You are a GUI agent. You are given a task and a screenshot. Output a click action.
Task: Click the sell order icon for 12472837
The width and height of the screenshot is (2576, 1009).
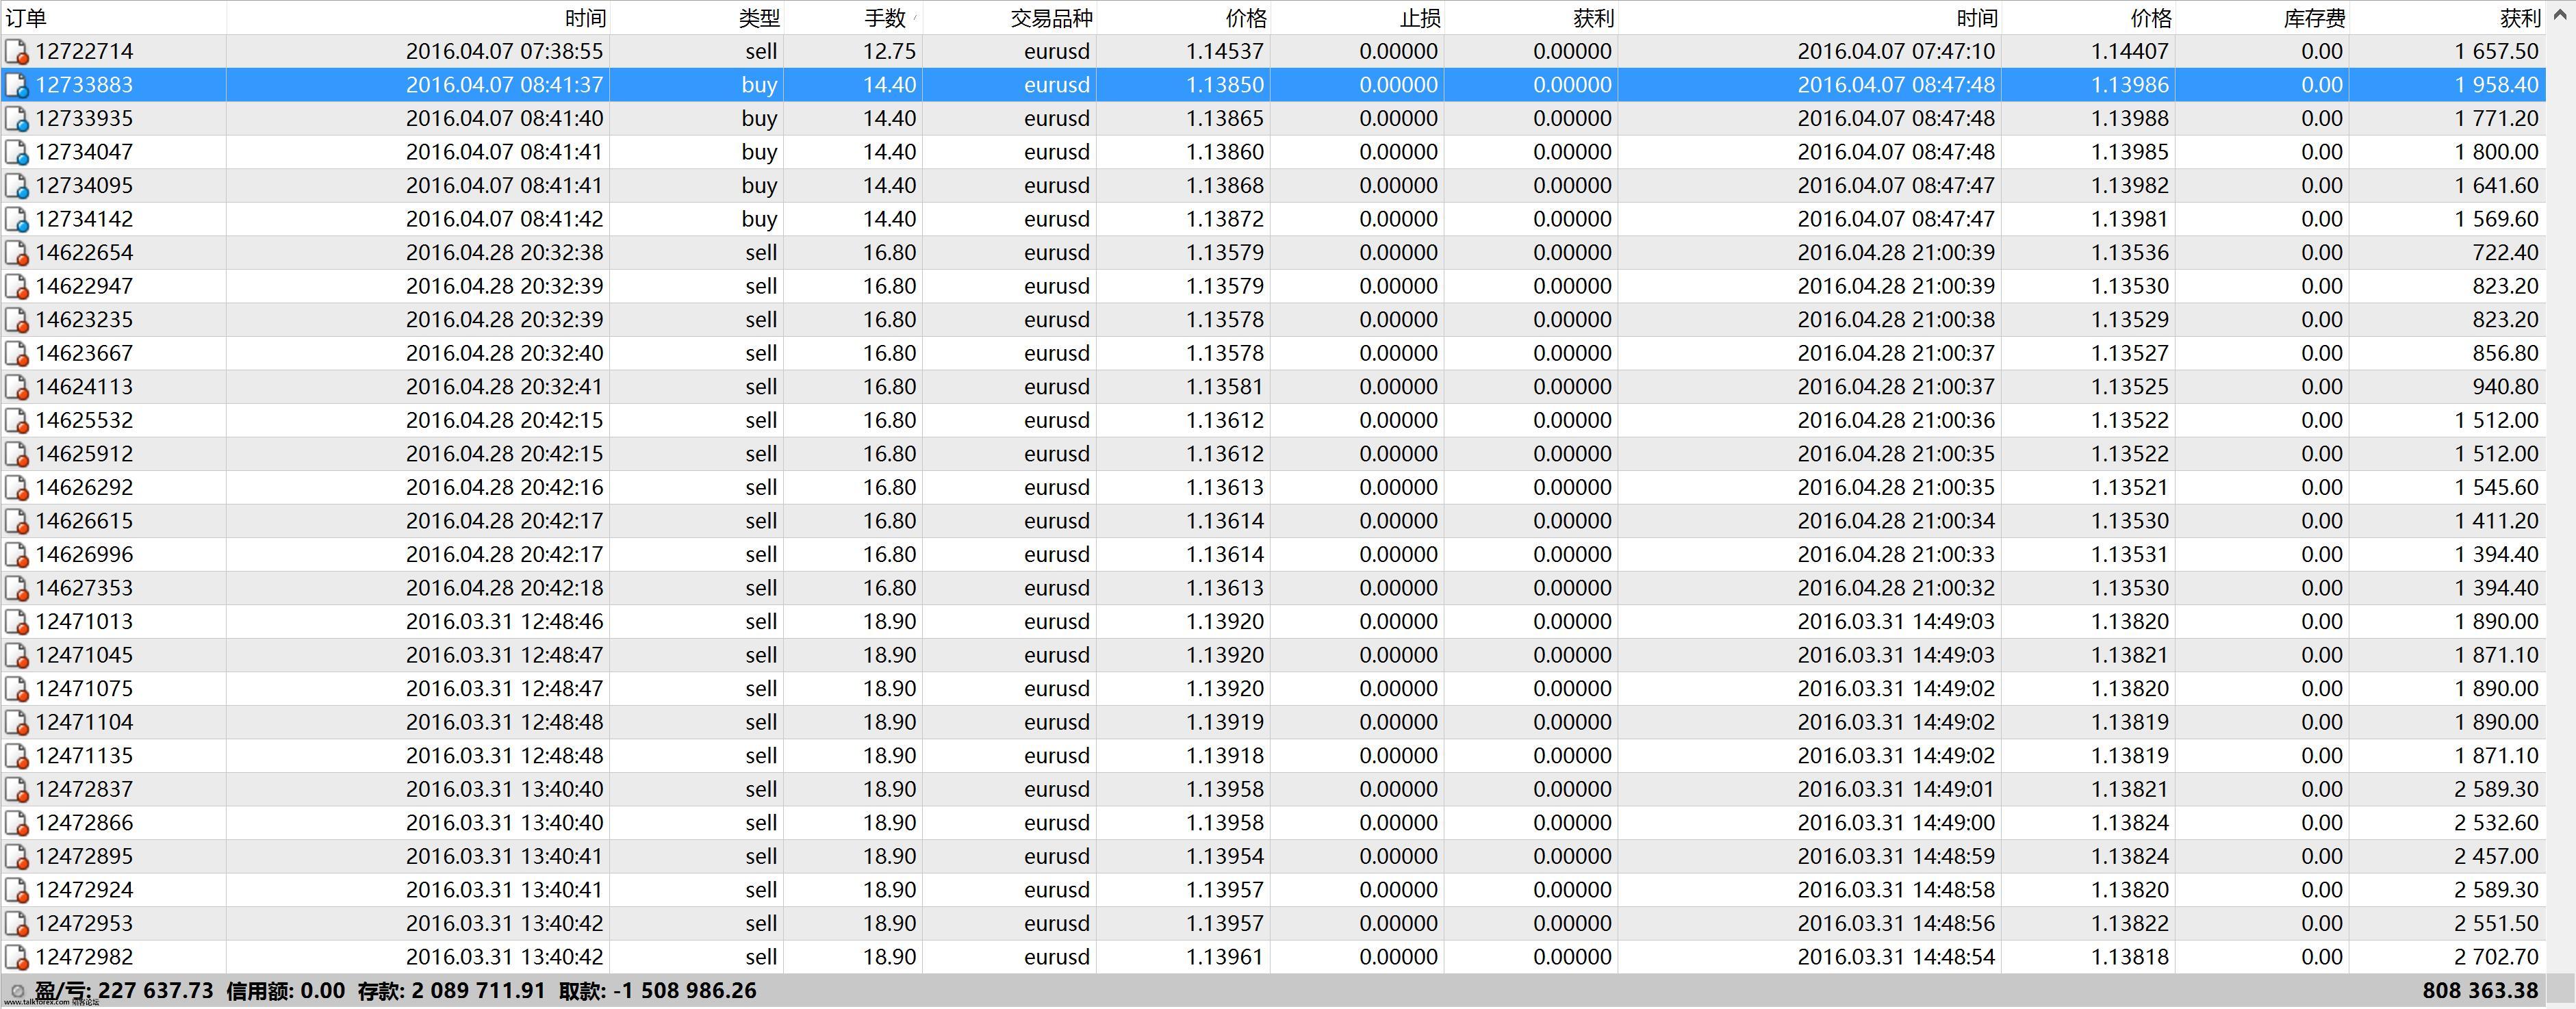17,790
